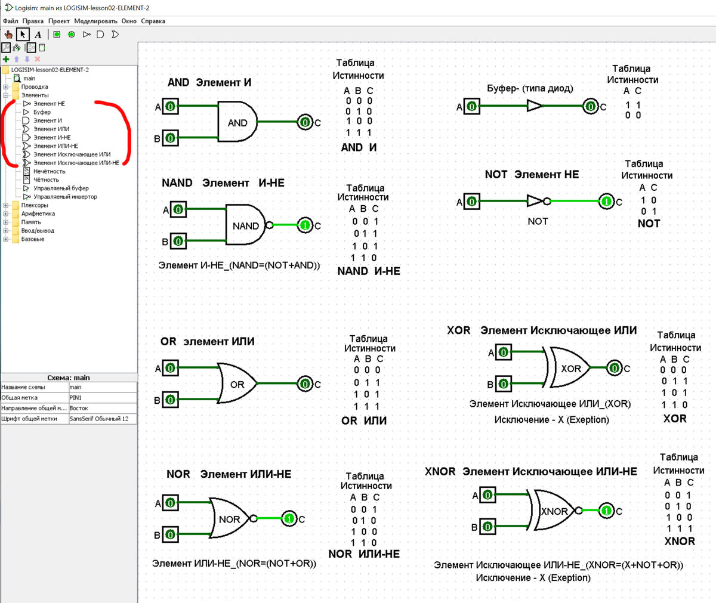Image resolution: width=716 pixels, height=603 pixels.
Task: Open the Проект menu
Action: pyautogui.click(x=59, y=21)
